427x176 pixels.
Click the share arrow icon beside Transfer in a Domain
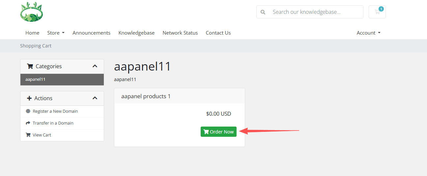28,123
